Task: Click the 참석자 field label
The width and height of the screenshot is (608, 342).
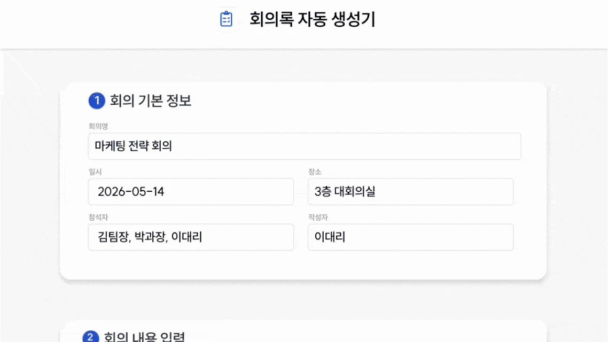Action: 98,217
